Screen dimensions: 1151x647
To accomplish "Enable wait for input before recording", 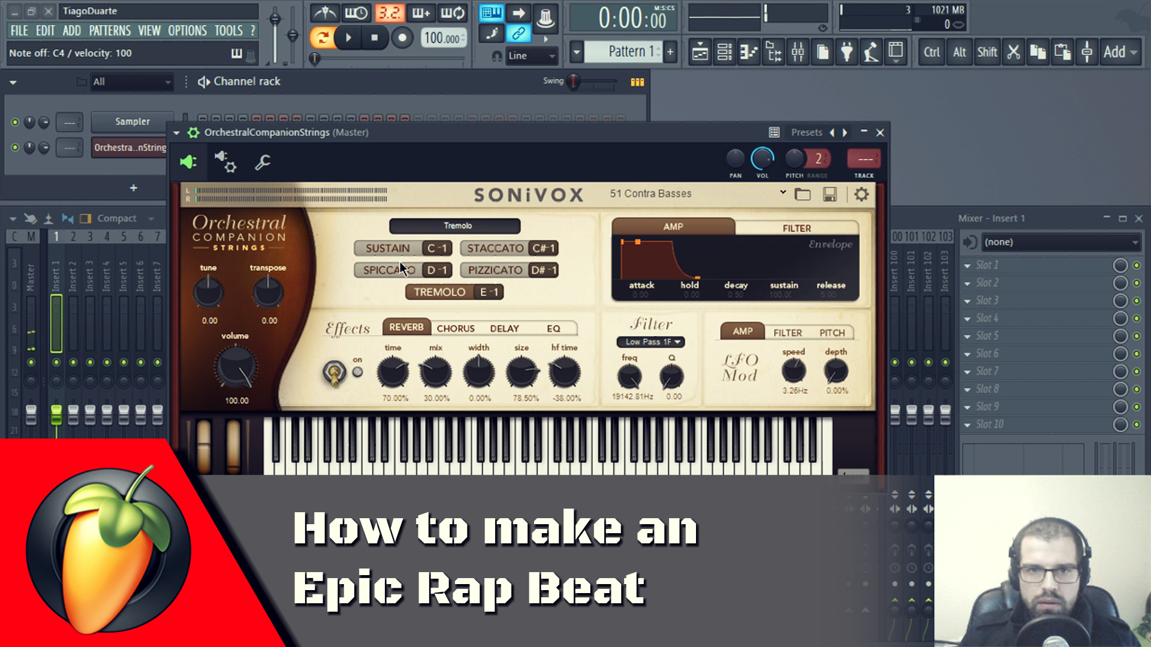I will [356, 13].
